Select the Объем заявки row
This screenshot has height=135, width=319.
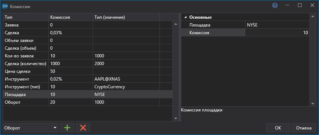[88, 40]
